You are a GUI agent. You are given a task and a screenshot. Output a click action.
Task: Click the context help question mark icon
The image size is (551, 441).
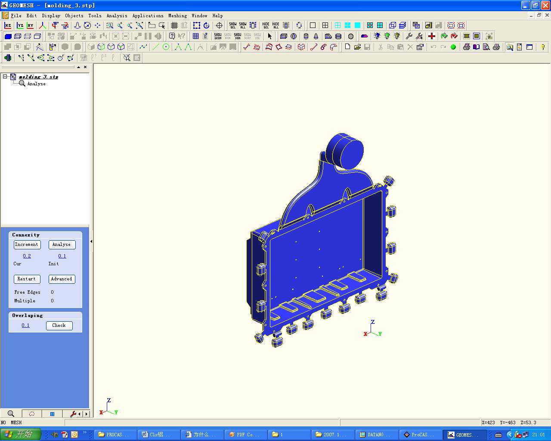coord(172,36)
